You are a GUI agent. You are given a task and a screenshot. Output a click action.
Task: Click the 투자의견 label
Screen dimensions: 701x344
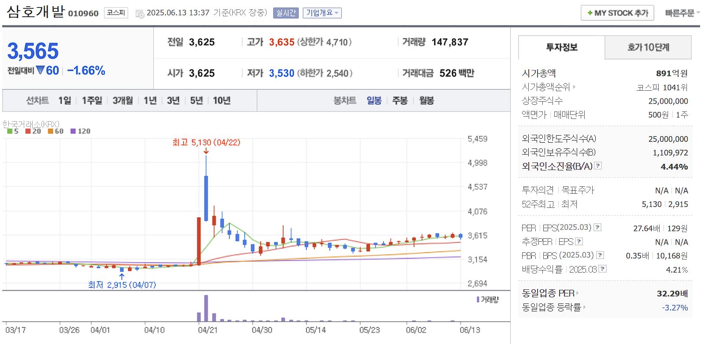click(538, 190)
